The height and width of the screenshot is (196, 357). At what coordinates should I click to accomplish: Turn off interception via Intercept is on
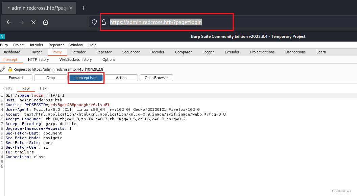86,77
